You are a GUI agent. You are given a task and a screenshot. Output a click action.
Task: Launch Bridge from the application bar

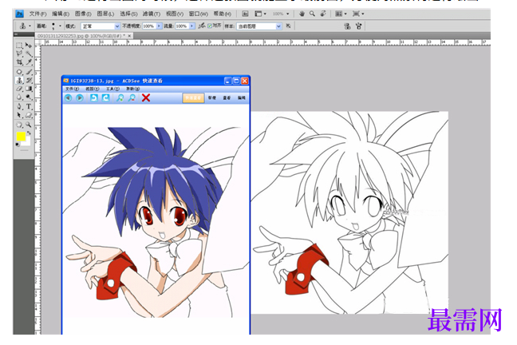pos(245,14)
